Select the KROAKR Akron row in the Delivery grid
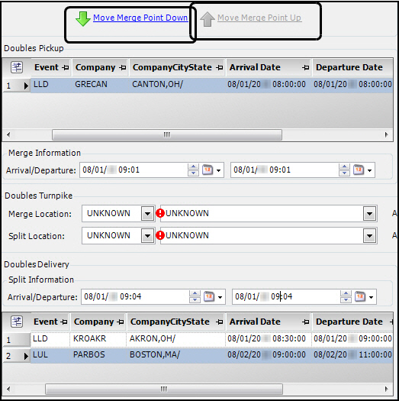 (211, 339)
